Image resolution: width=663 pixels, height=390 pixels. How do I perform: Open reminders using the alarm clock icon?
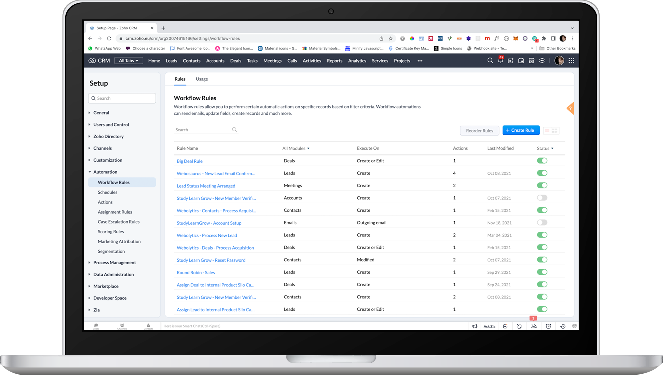click(x=549, y=326)
